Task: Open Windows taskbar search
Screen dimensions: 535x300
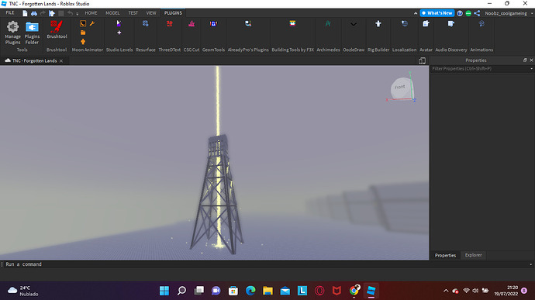Action: click(x=181, y=291)
